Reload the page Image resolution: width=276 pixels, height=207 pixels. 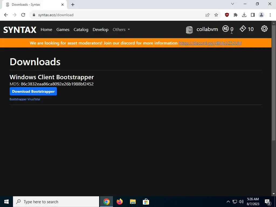click(23, 15)
